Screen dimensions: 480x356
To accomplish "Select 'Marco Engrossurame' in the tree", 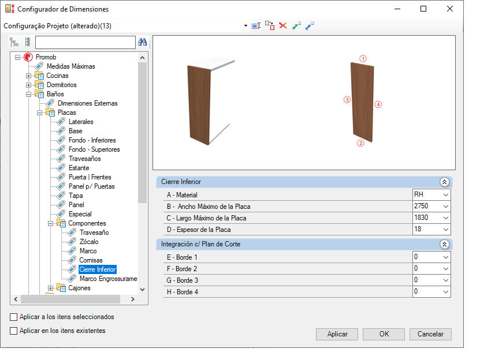I will [x=109, y=279].
